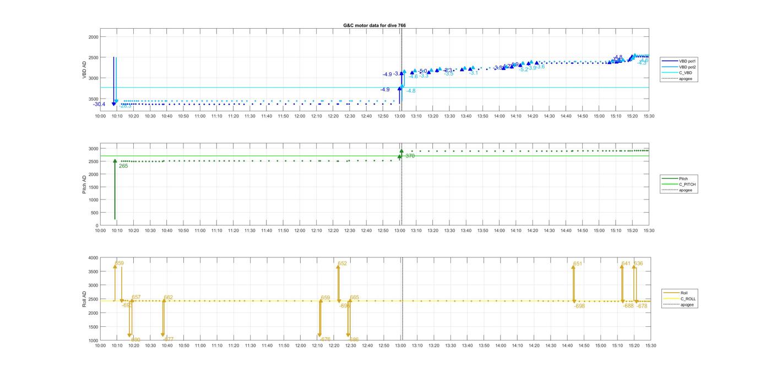Click the '14:00' tick under the Pitch plot

click(x=499, y=231)
